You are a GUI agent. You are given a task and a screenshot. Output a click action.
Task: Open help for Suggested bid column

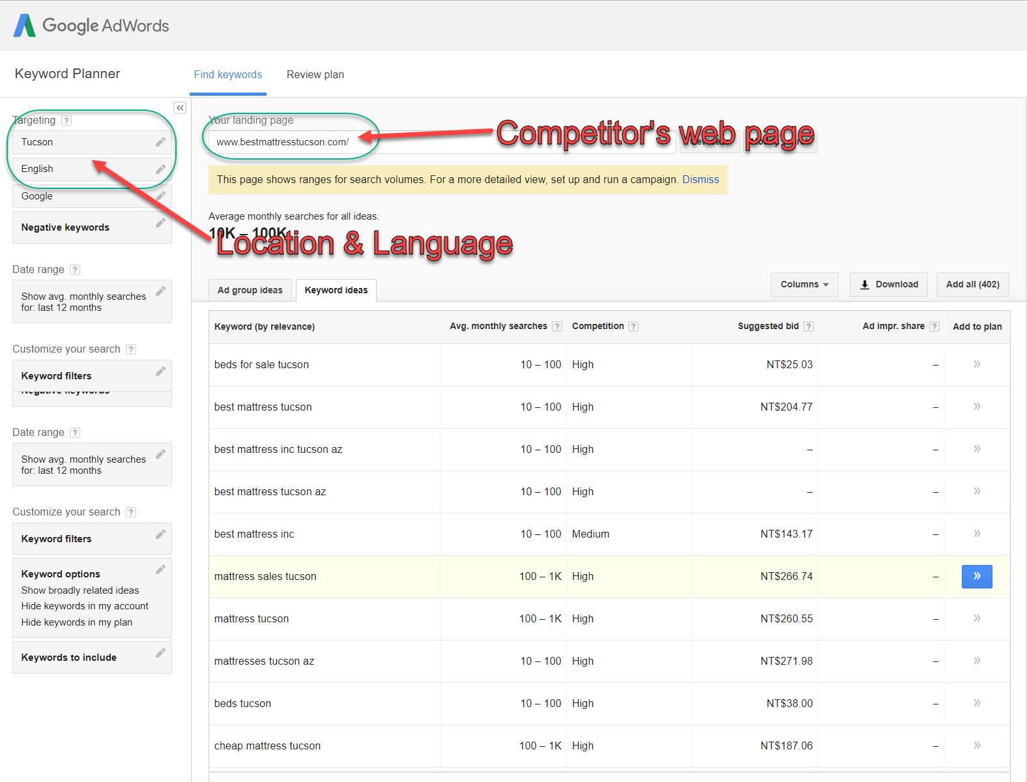(808, 326)
